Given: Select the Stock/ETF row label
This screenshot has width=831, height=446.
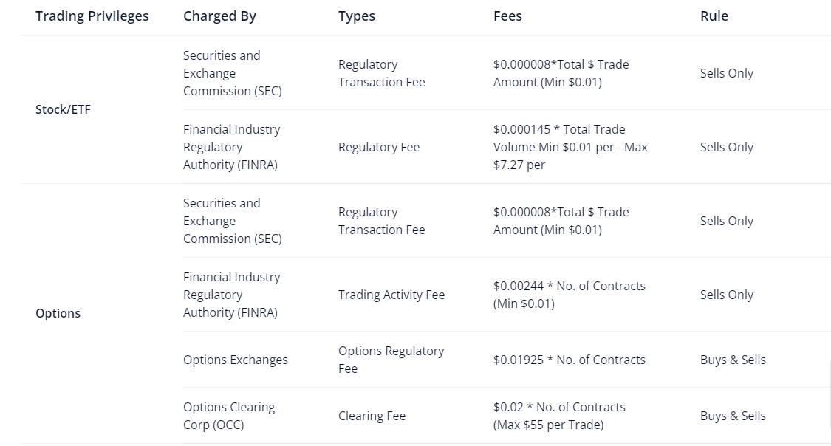Looking at the screenshot, I should tap(63, 109).
